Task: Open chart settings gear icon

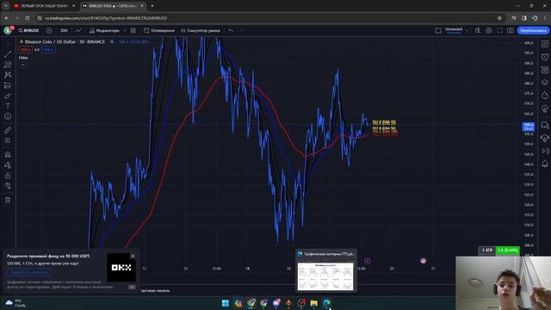Action: click(x=488, y=31)
